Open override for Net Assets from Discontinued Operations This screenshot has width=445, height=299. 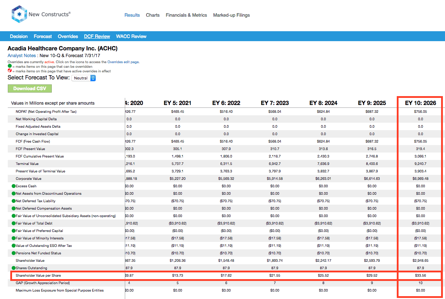13,194
